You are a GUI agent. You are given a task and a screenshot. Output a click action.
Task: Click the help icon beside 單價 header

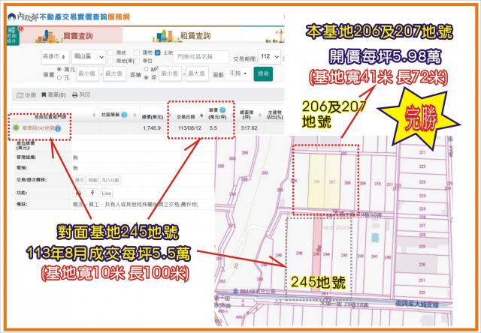tap(222, 109)
